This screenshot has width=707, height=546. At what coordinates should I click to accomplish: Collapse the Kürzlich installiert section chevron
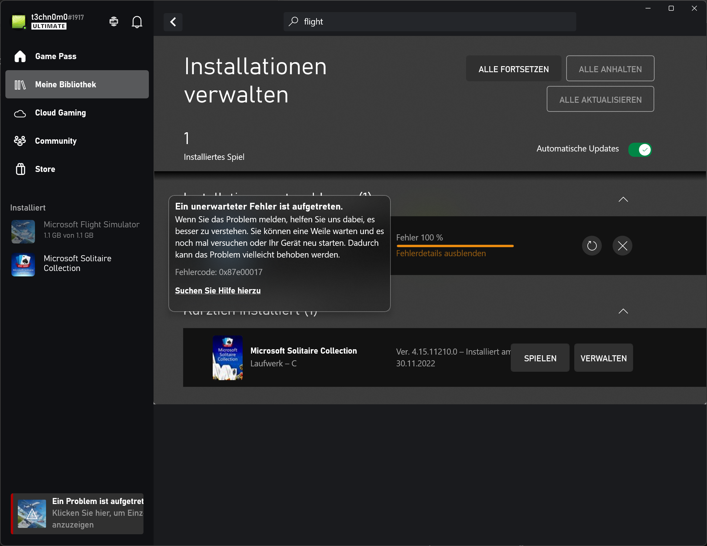pos(623,311)
